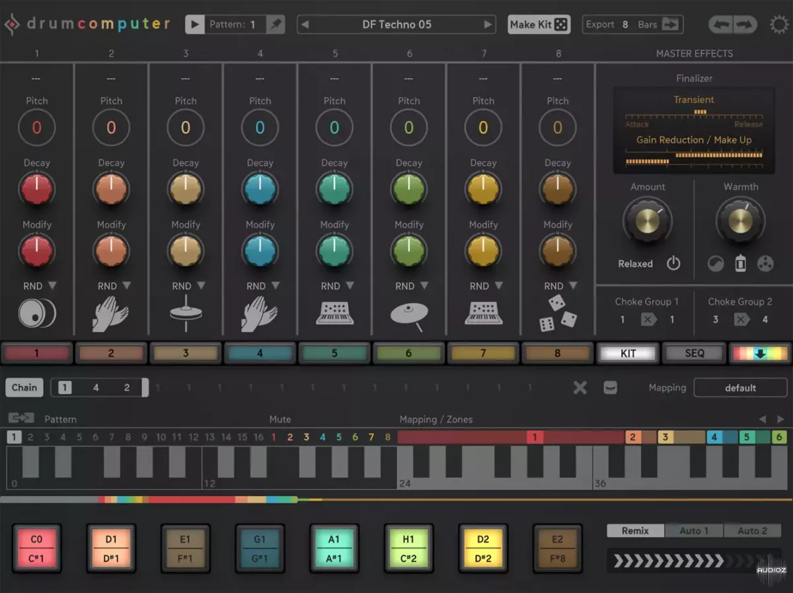Open the RND dropdown on channel 4
The height and width of the screenshot is (593, 793).
tap(264, 286)
